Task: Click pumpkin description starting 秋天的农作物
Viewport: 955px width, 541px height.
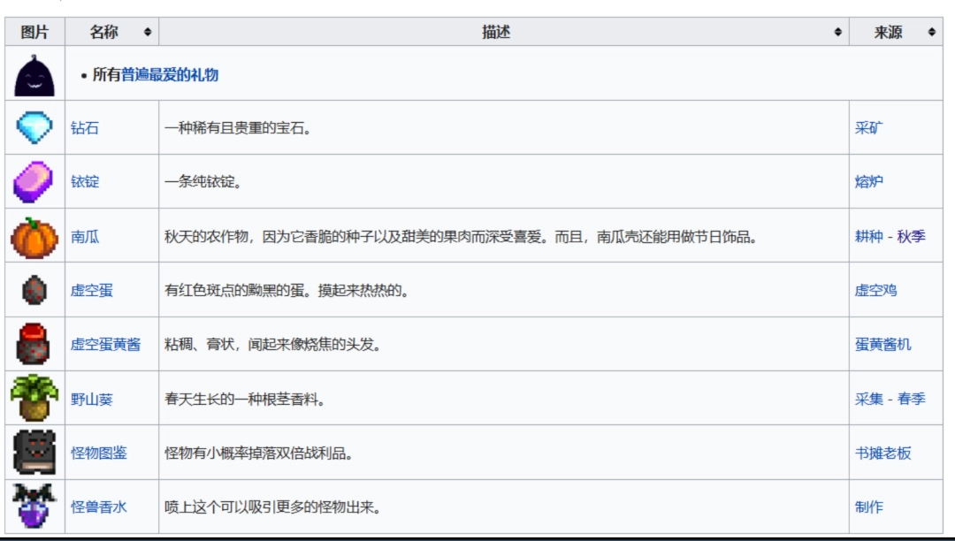Action: [461, 236]
